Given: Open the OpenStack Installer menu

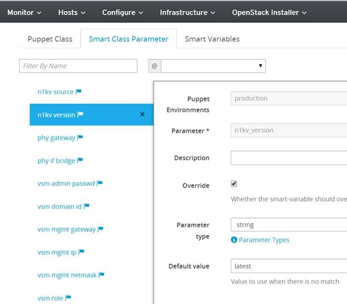Looking at the screenshot, I should click(x=269, y=12).
